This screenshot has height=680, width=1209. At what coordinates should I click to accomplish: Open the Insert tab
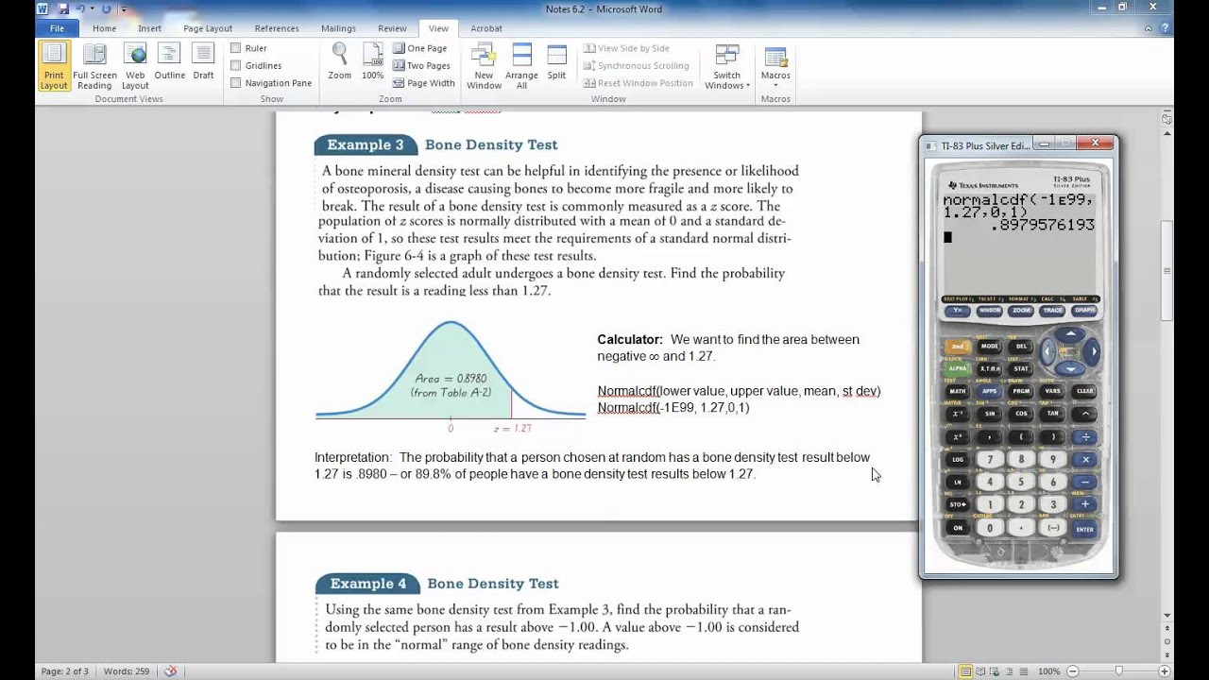[x=149, y=28]
